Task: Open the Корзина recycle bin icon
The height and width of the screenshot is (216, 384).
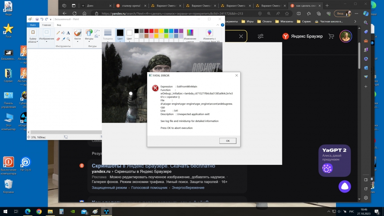Action: click(x=8, y=186)
